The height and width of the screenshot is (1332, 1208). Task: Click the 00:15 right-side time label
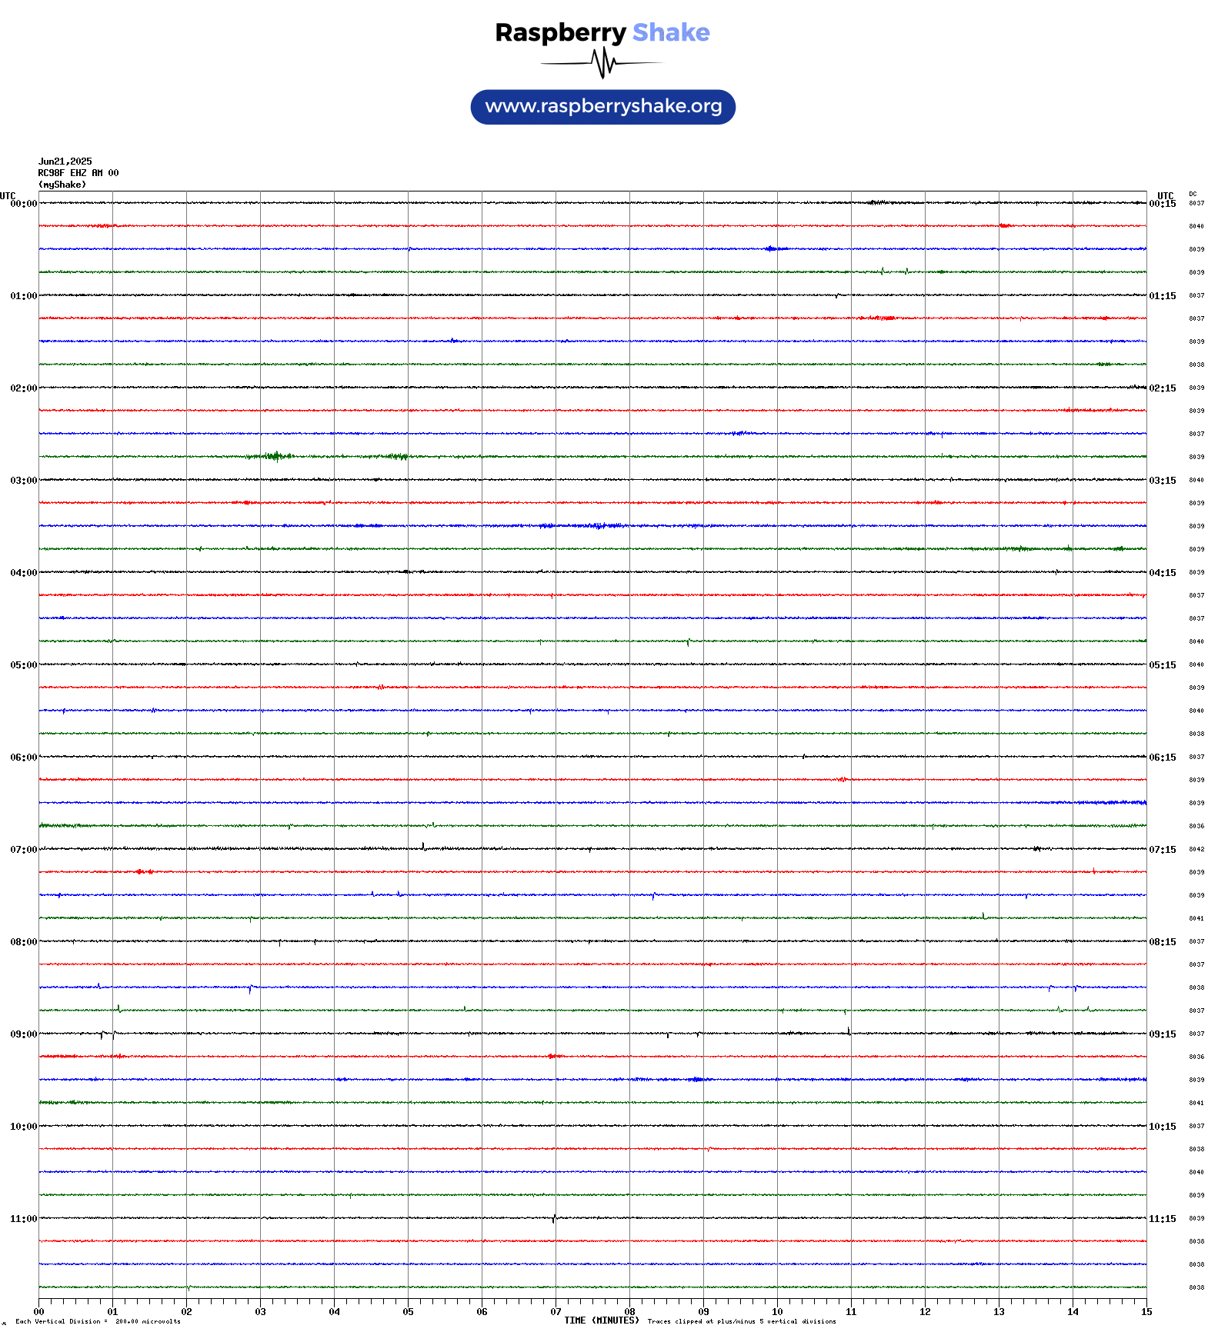1163,204
